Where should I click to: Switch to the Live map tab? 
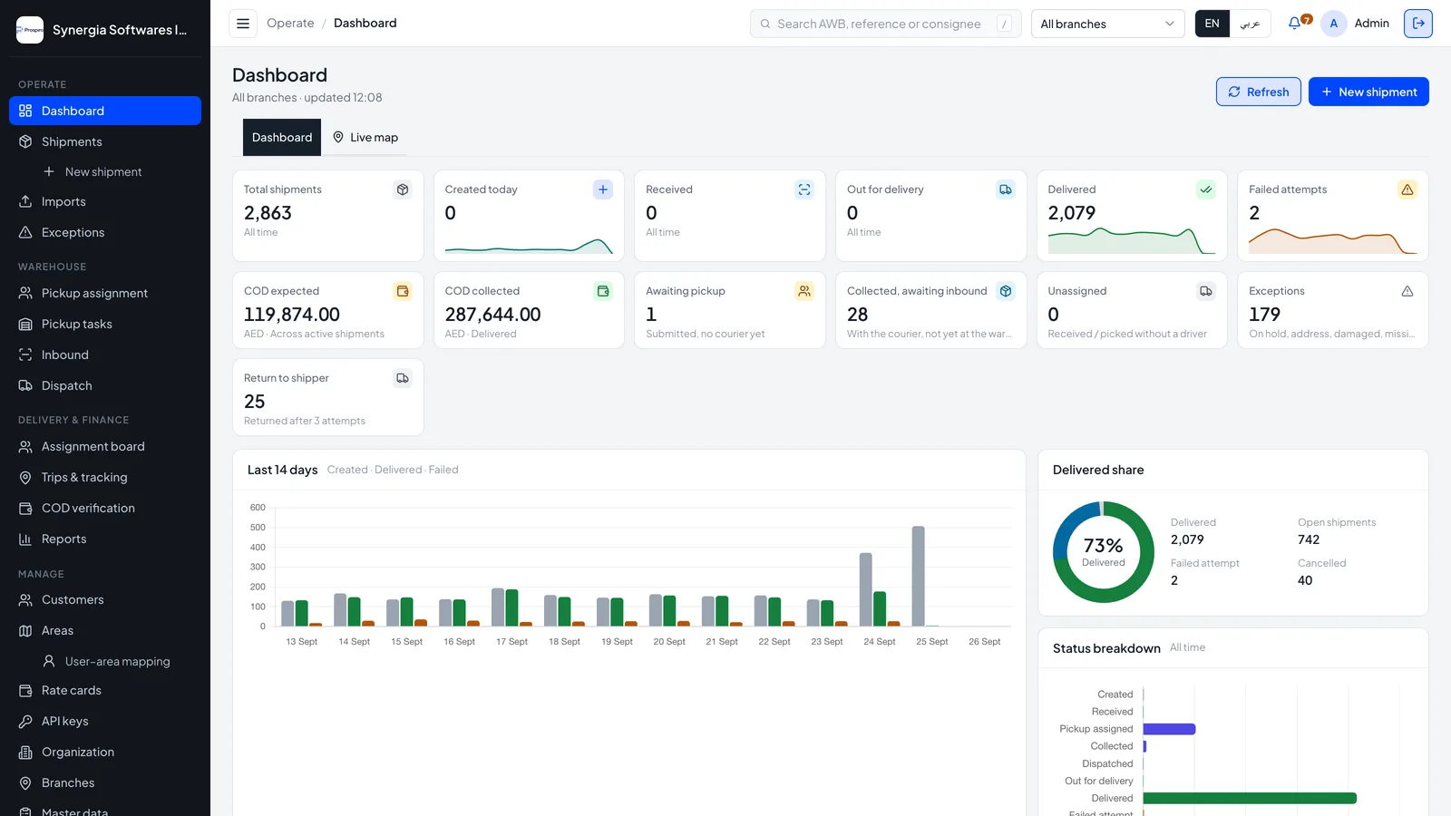(365, 137)
